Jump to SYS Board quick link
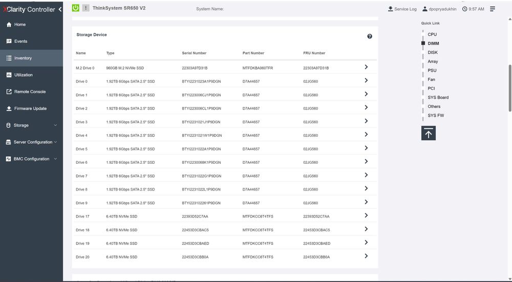This screenshot has height=282, width=512. [438, 97]
